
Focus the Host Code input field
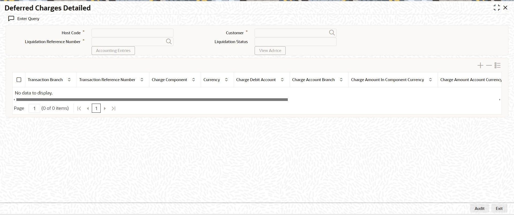pos(133,33)
